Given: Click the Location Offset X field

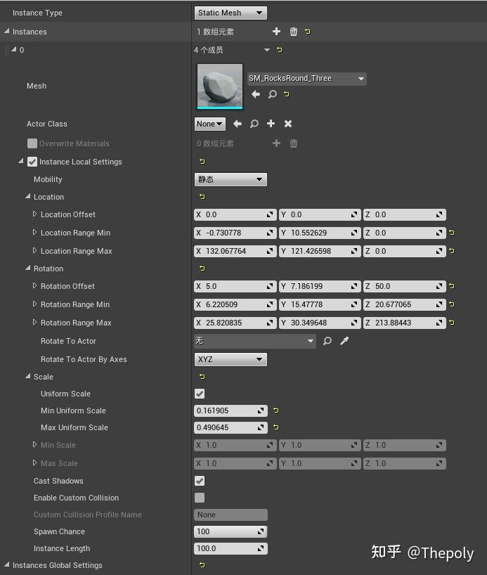Looking at the screenshot, I should tap(235, 214).
